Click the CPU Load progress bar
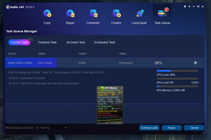 (177, 71)
